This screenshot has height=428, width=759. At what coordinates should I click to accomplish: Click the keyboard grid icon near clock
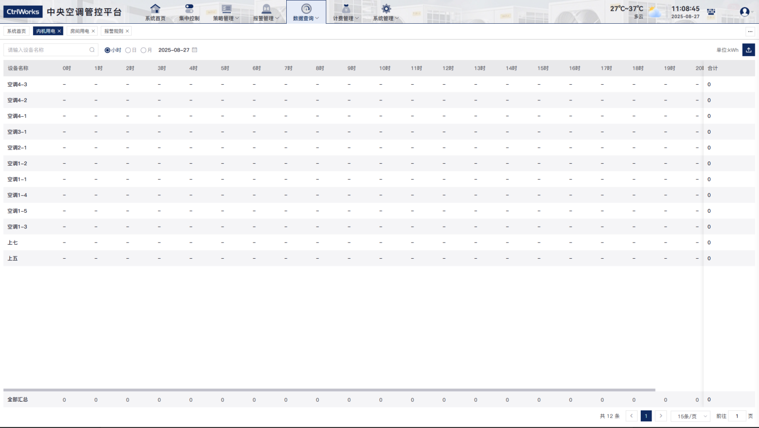click(x=711, y=12)
